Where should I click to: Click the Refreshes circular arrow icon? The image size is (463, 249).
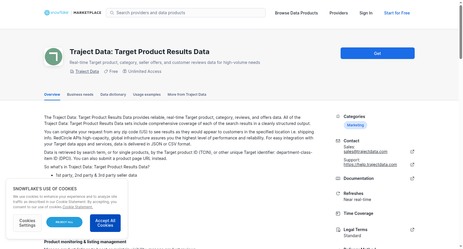pos(338,193)
